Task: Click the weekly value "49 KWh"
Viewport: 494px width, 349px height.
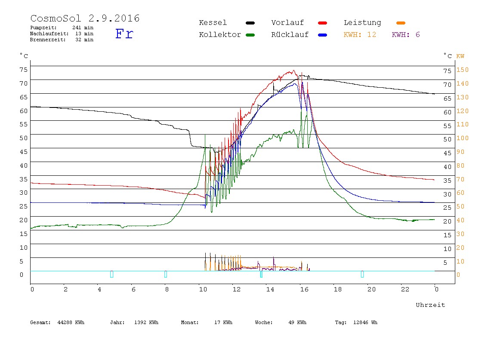Action: coord(297,322)
